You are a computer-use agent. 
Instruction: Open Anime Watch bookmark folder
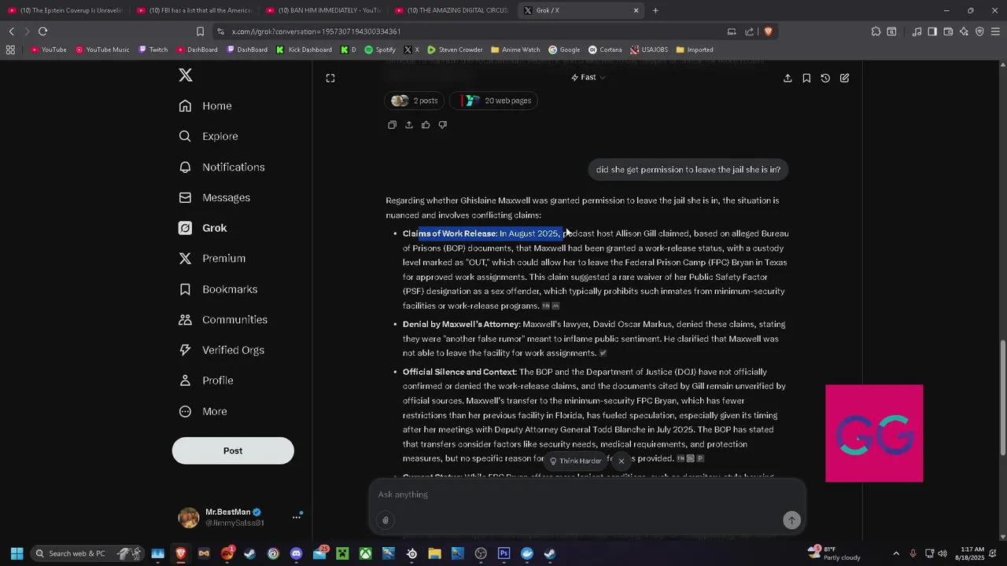(x=515, y=50)
